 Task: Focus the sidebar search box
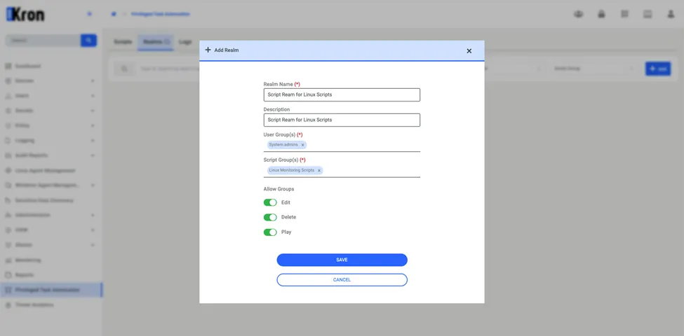point(43,41)
